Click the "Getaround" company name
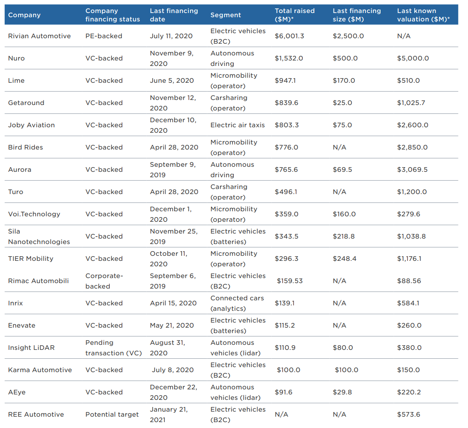The width and height of the screenshot is (468, 428). 26,103
